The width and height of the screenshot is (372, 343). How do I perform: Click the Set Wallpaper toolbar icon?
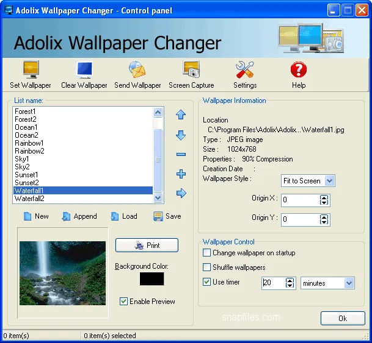click(x=31, y=70)
